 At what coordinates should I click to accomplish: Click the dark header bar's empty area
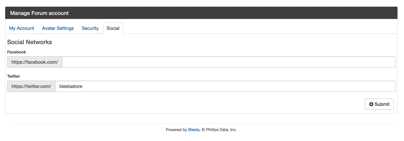(233, 13)
